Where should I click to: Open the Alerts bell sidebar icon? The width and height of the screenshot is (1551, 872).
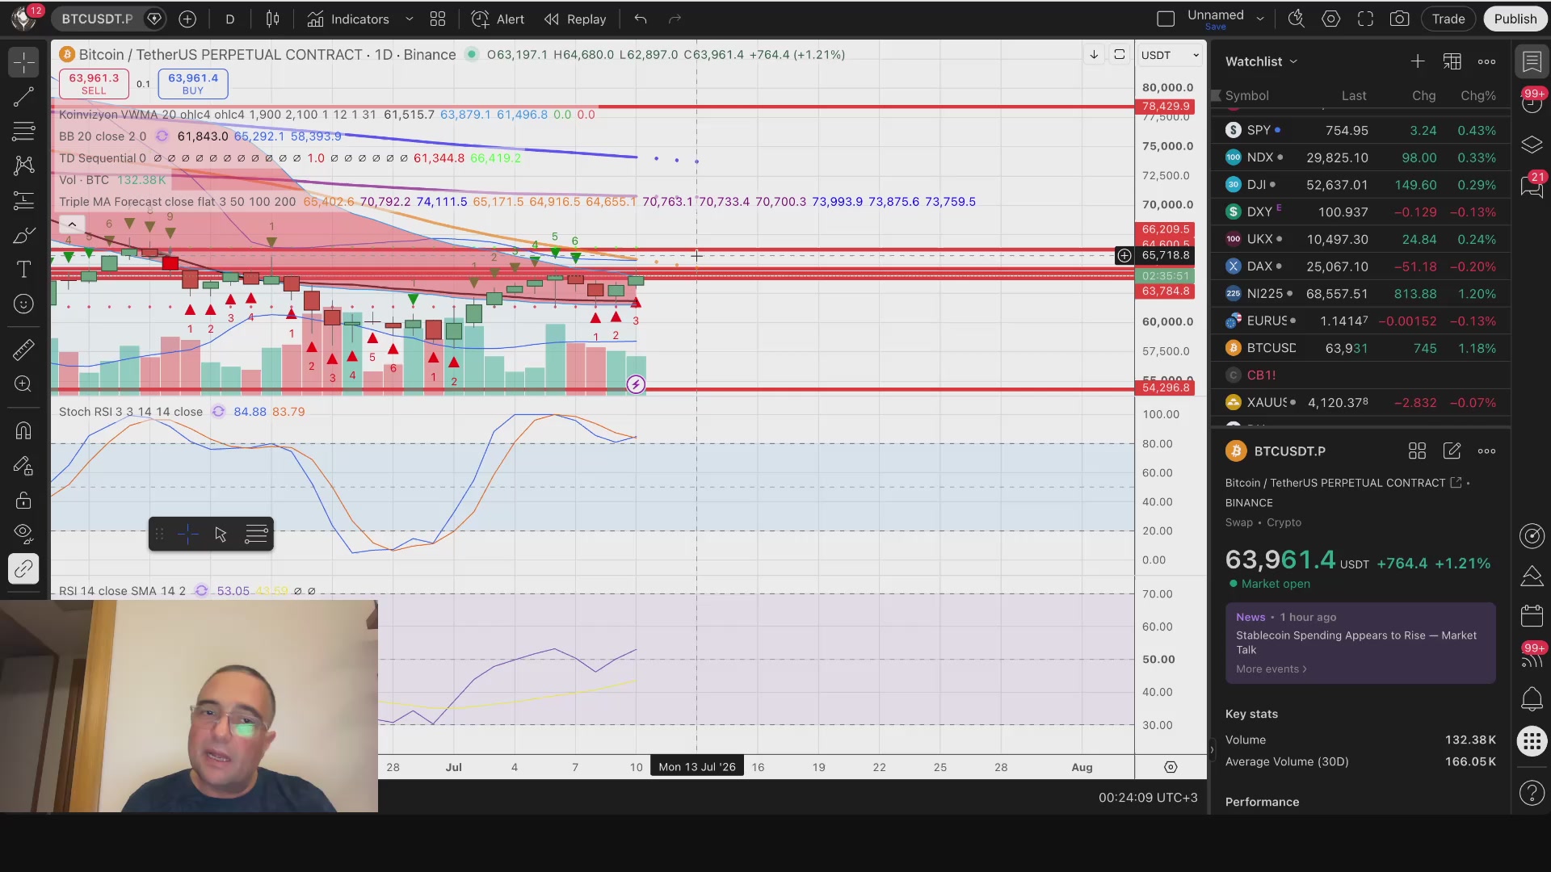pyautogui.click(x=1532, y=699)
